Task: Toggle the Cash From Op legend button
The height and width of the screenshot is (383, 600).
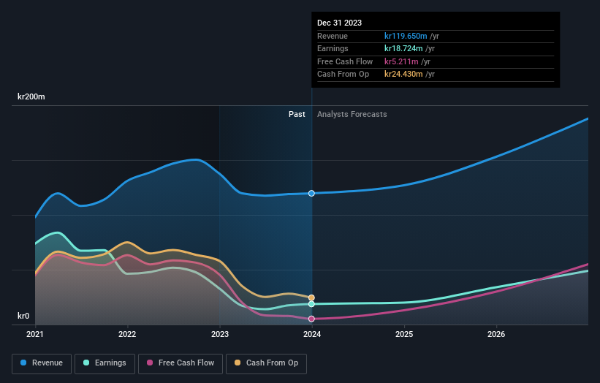Action: click(x=266, y=363)
